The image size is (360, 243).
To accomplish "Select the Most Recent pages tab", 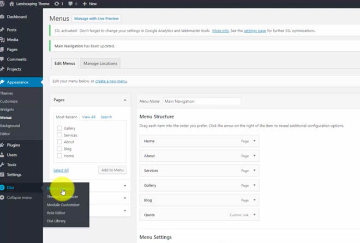I will click(x=67, y=117).
